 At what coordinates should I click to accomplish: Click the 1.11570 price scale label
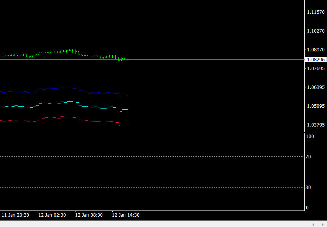coord(316,12)
